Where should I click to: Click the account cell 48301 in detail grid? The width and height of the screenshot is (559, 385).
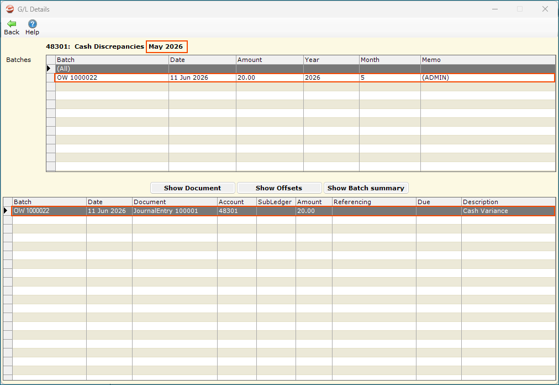[x=237, y=211]
